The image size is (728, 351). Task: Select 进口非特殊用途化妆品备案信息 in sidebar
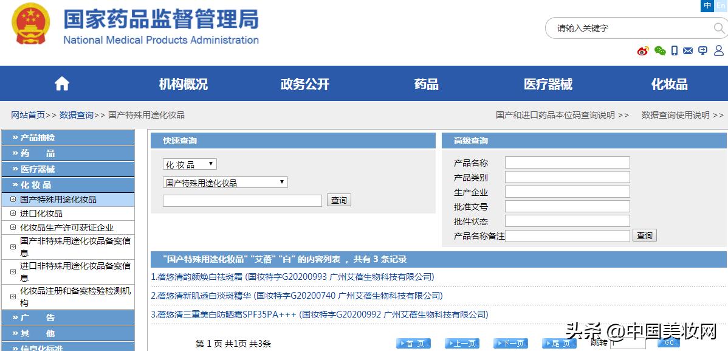75,271
